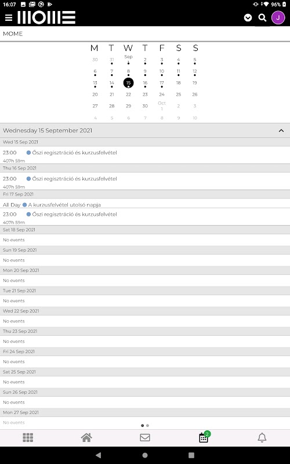
Task: Tap the MOME breadcrumb text
Action: pyautogui.click(x=13, y=34)
